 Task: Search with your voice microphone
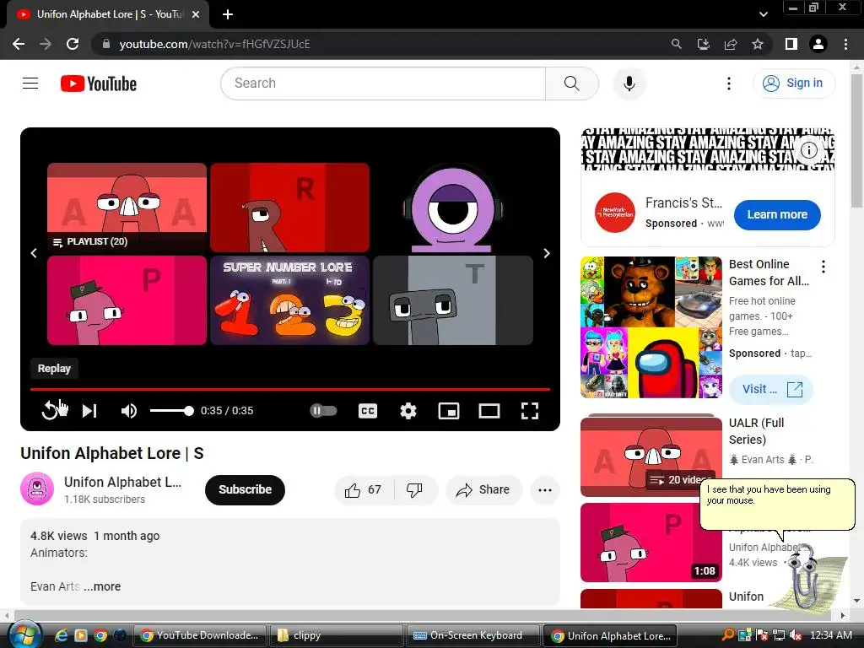629,84
